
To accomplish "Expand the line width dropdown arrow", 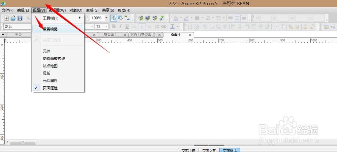I will (202, 18).
